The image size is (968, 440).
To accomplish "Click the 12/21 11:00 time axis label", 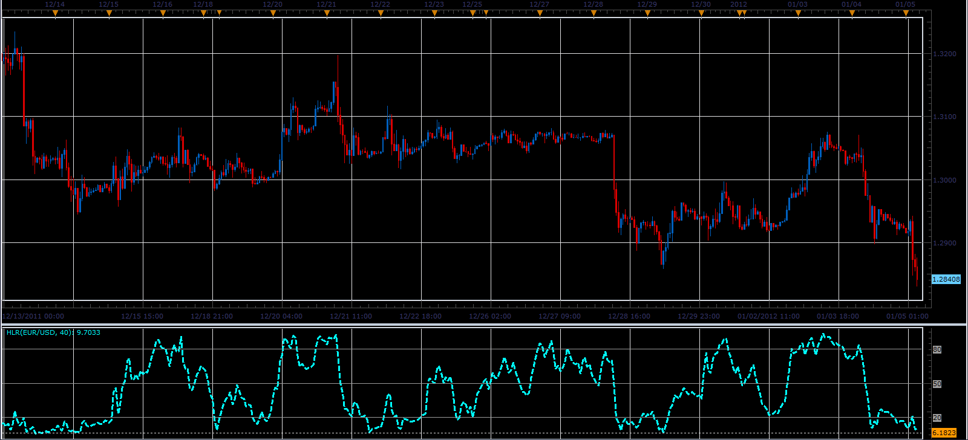I will click(351, 316).
